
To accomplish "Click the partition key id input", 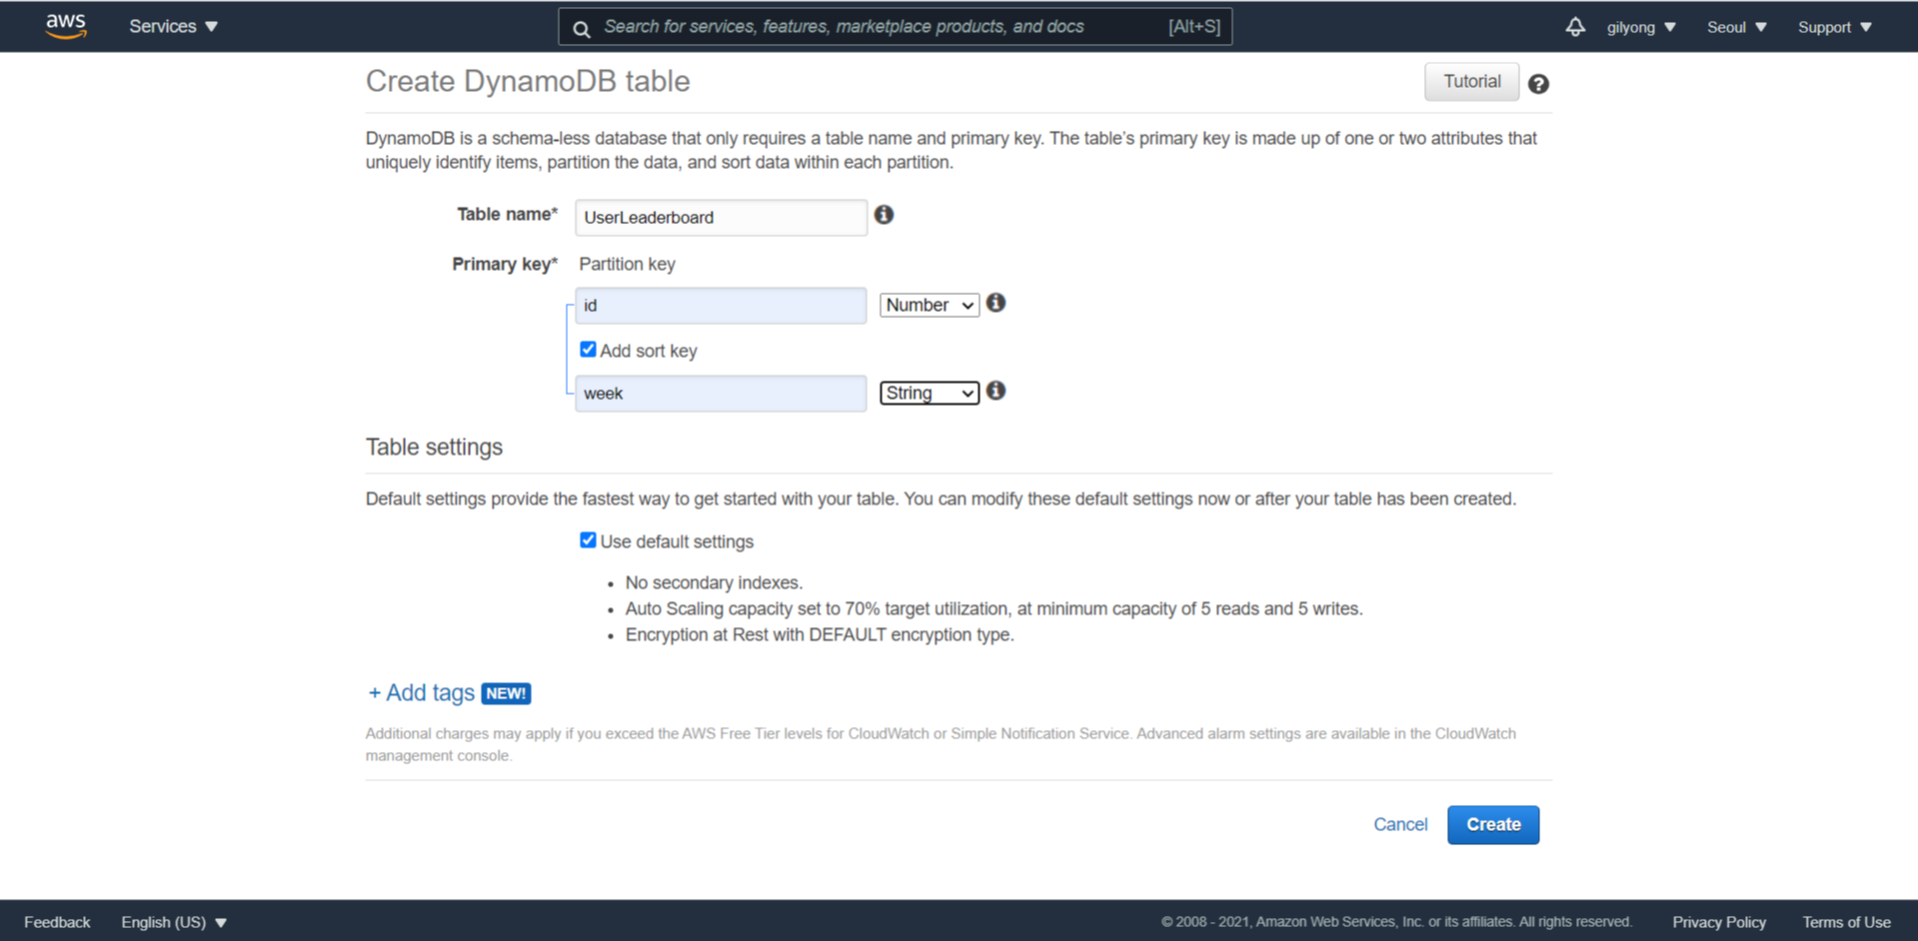I will click(721, 305).
